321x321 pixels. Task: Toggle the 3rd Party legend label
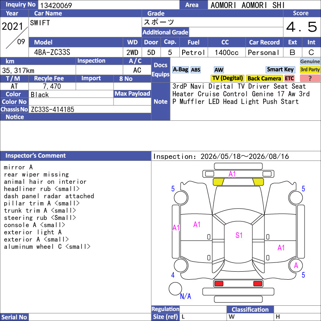(x=310, y=69)
